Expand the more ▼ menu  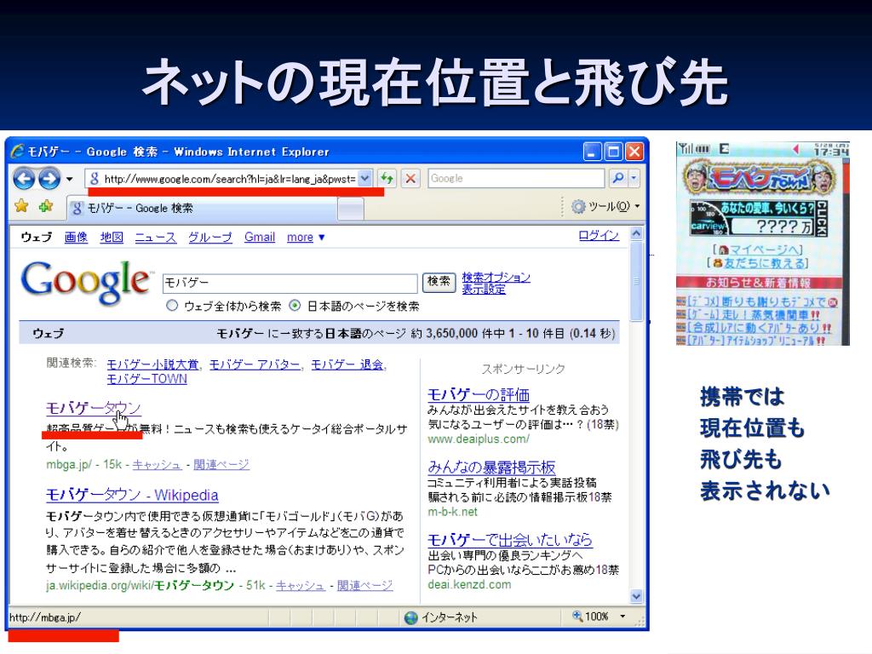click(x=306, y=238)
